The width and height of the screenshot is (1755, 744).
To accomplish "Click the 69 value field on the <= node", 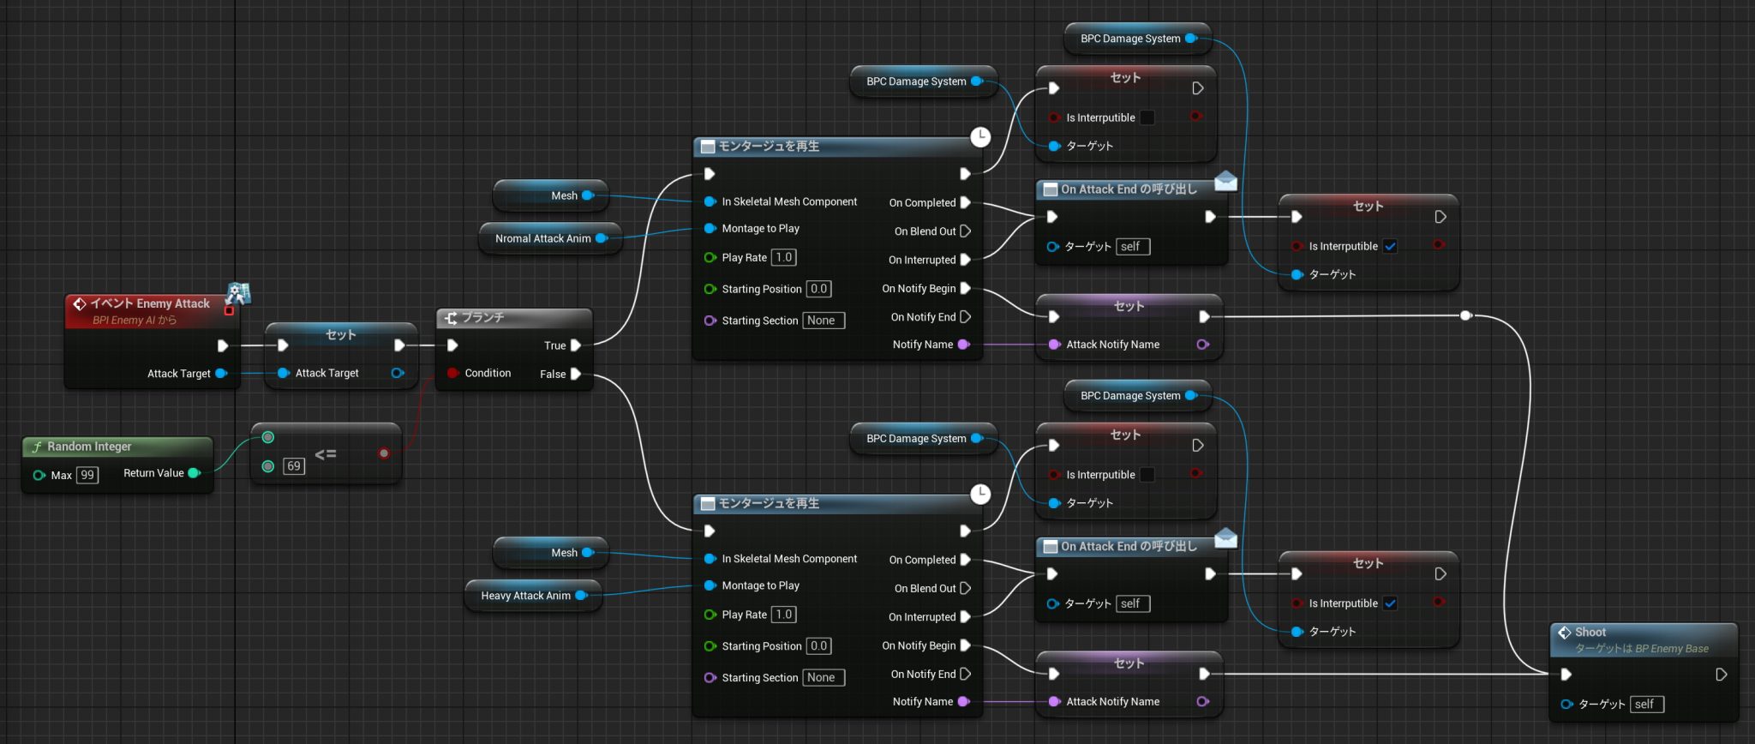I will (x=294, y=466).
